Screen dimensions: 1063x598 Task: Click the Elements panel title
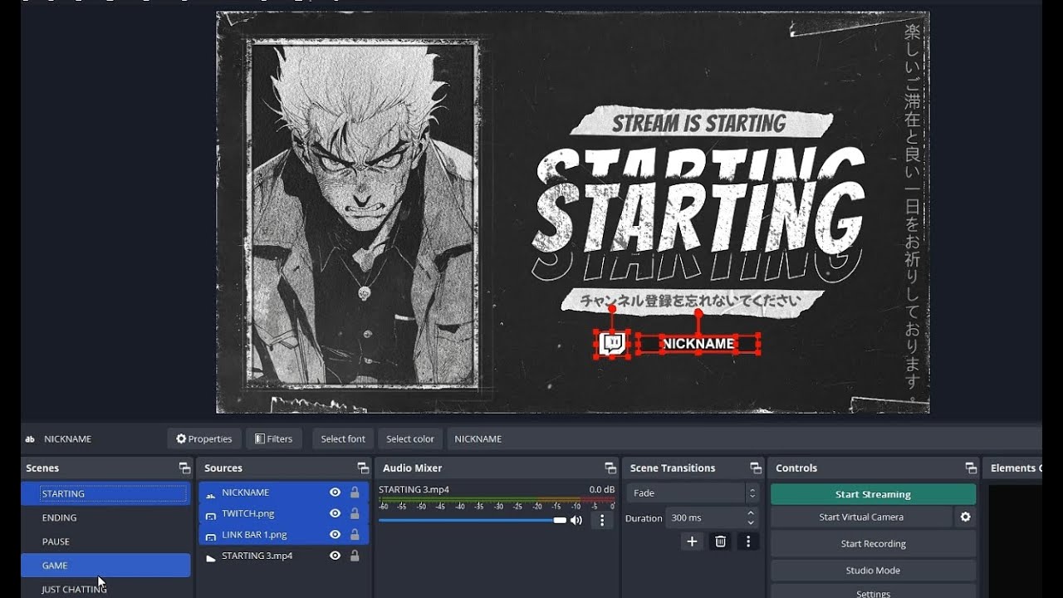pyautogui.click(x=1016, y=468)
